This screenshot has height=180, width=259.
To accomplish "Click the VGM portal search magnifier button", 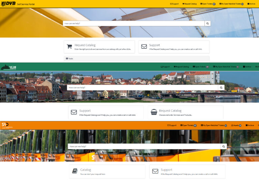I will [x=221, y=88].
